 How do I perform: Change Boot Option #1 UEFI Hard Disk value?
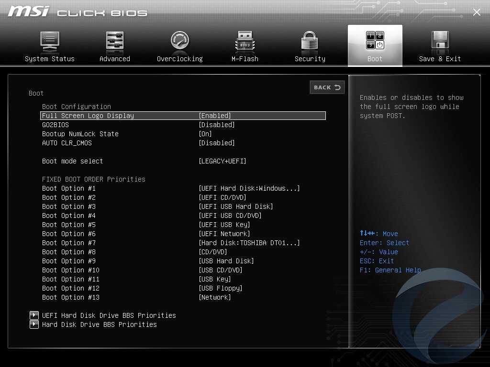[249, 188]
